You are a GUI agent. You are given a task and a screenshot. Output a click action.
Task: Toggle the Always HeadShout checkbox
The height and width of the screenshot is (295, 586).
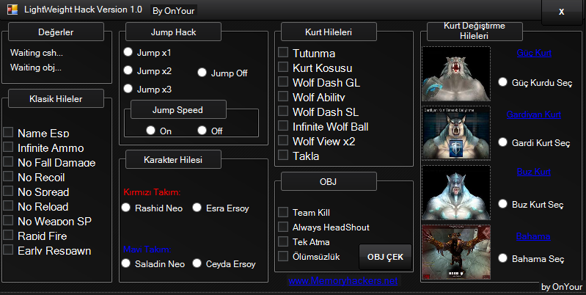click(x=283, y=227)
